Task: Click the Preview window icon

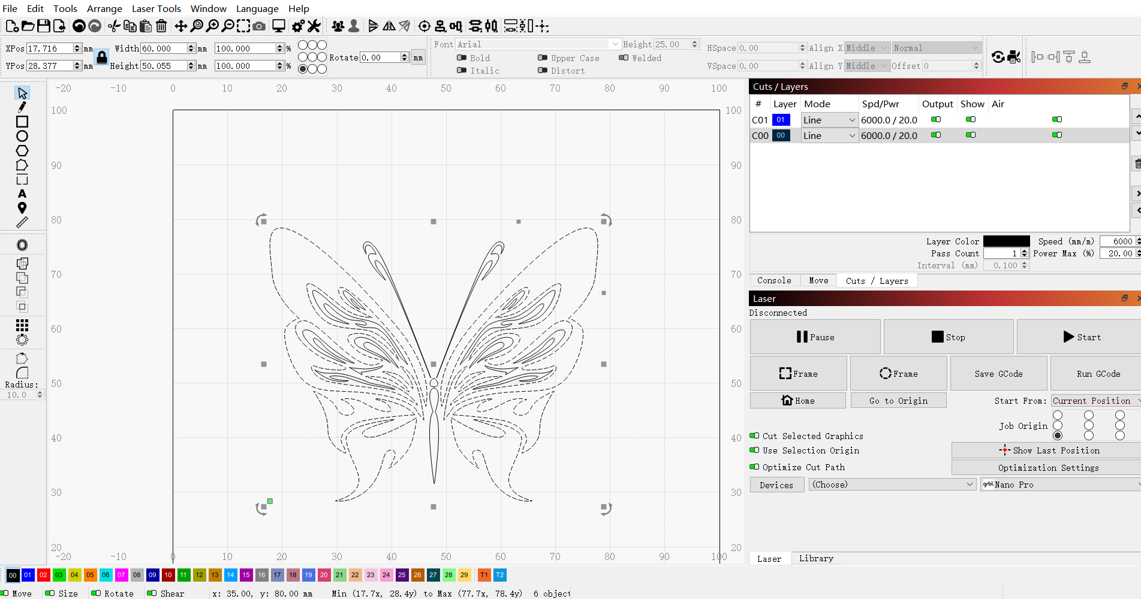Action: coord(278,26)
